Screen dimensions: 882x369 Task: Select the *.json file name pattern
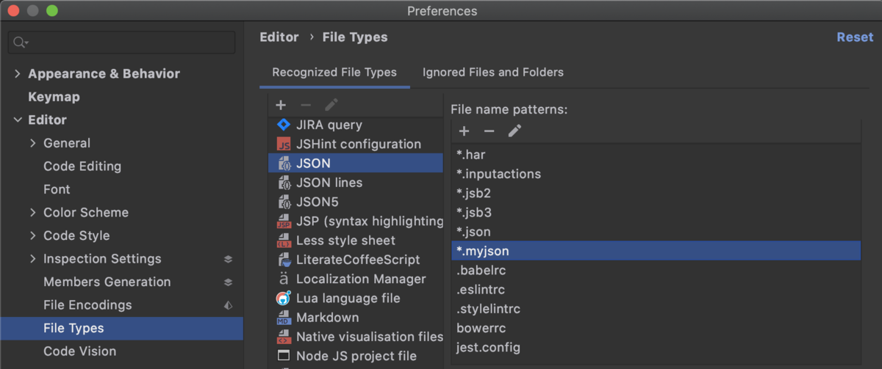(473, 232)
